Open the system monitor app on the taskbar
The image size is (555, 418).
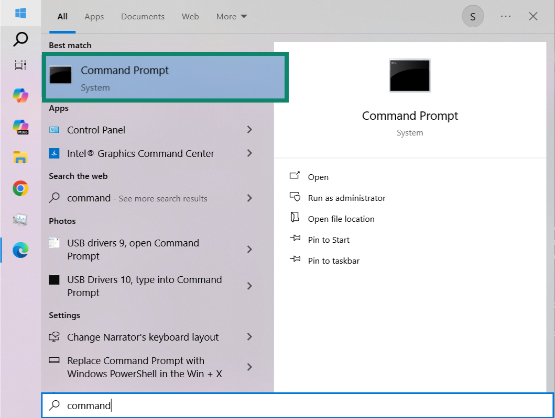20,220
